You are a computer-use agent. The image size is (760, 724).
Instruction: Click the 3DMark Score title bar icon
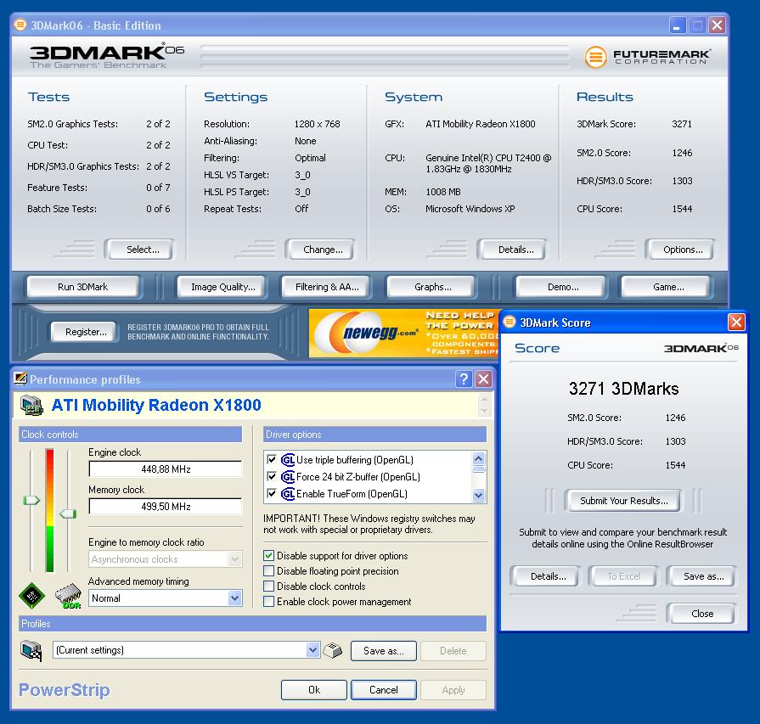click(x=509, y=322)
